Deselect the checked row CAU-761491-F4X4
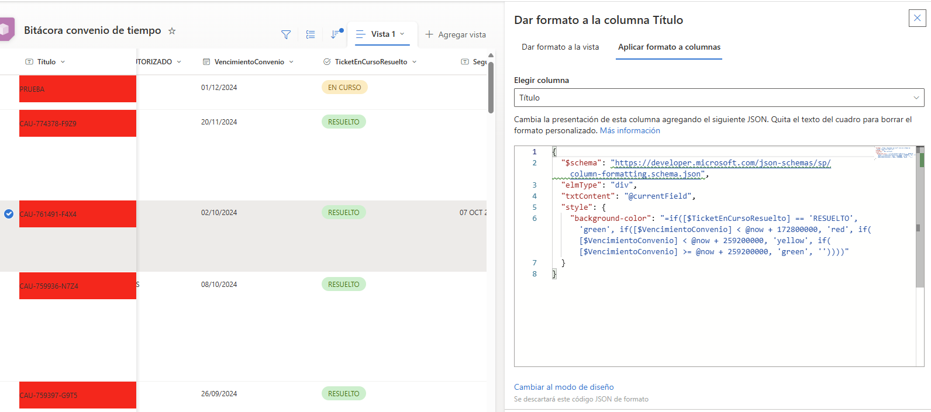This screenshot has width=931, height=412. coord(9,214)
